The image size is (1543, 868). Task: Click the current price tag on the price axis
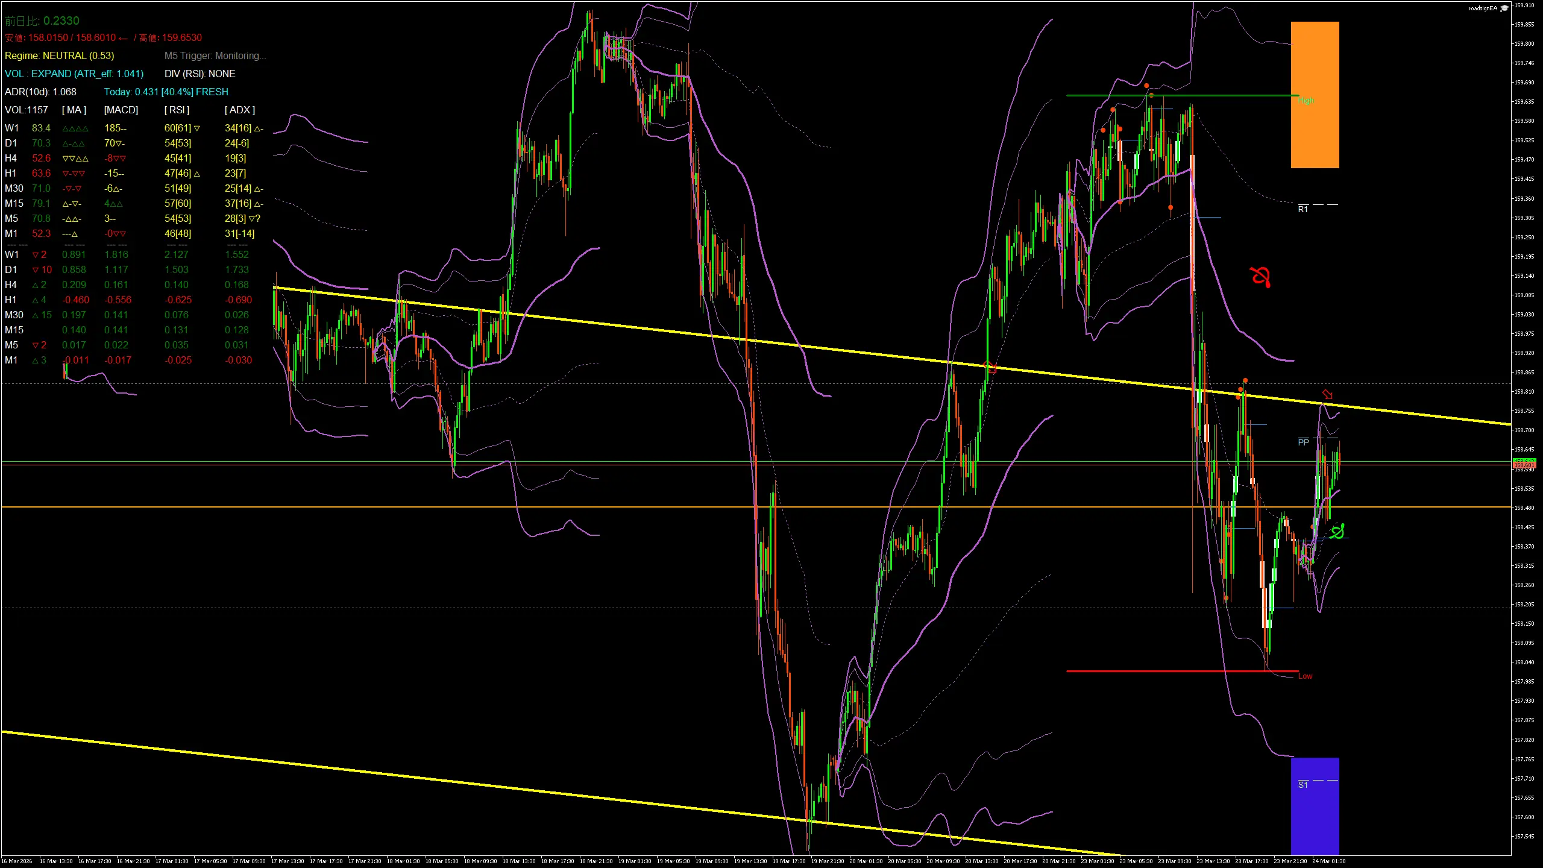click(1525, 464)
